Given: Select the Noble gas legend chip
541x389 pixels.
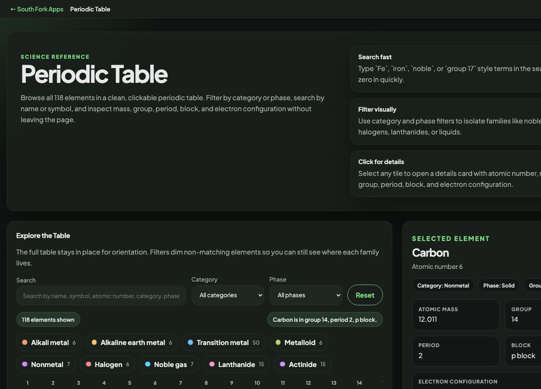Looking at the screenshot, I should click(169, 364).
